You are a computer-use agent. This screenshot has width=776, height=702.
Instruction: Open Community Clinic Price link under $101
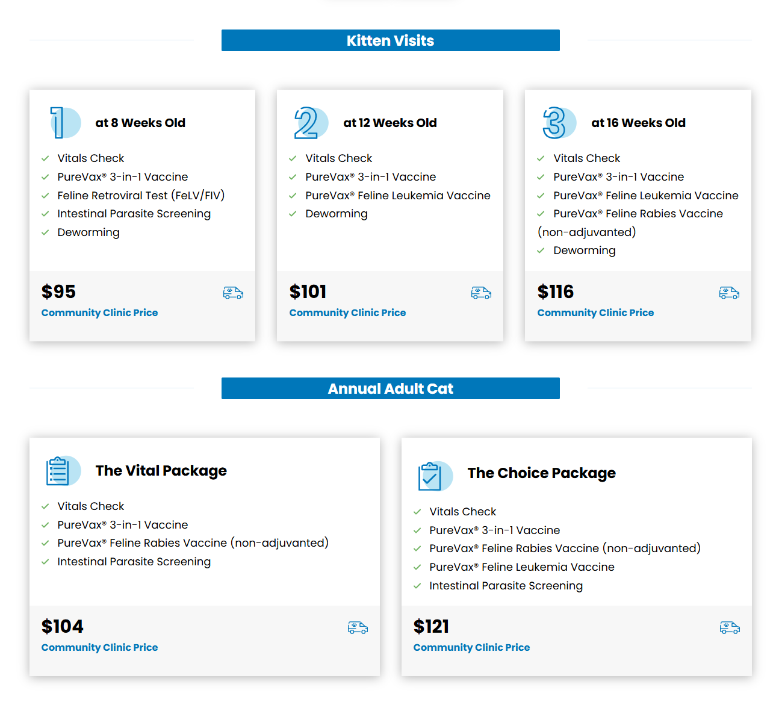347,312
